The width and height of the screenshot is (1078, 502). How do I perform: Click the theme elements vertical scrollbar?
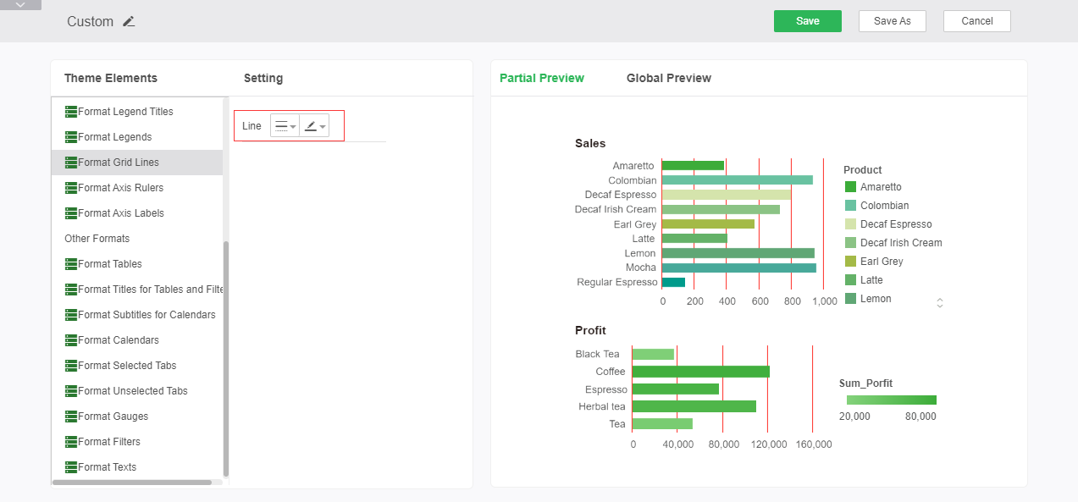(225, 356)
